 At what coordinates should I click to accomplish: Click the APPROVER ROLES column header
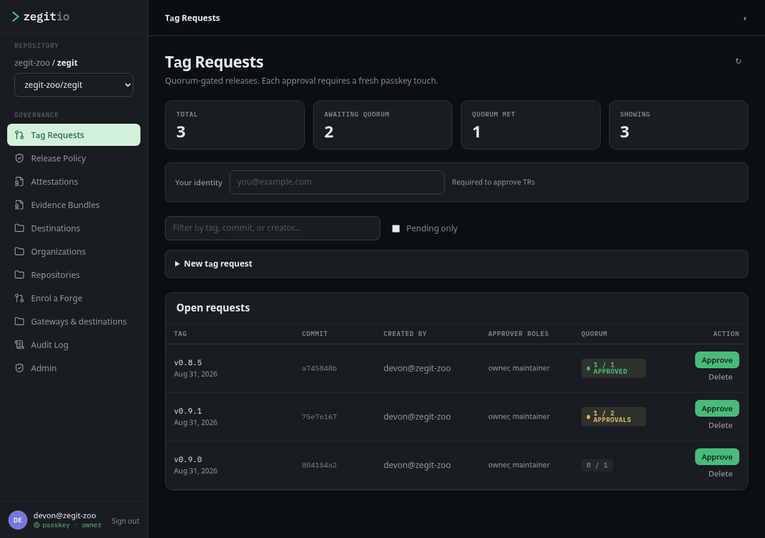pos(518,334)
